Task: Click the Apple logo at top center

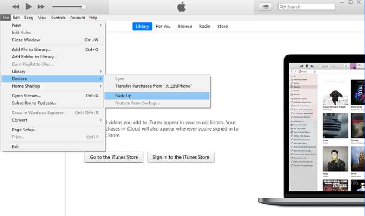Action: (181, 6)
